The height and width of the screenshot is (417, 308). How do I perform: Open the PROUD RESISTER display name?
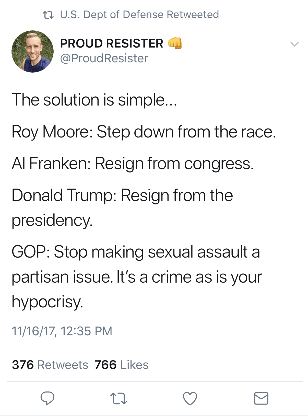point(112,43)
